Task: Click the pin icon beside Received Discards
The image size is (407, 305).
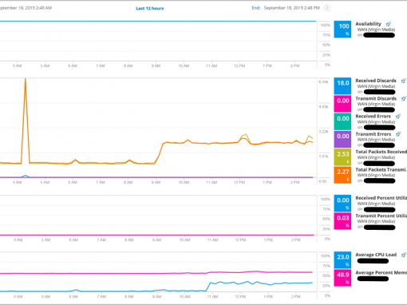Action: [404, 81]
